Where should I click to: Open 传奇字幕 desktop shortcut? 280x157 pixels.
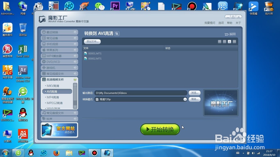point(8,72)
